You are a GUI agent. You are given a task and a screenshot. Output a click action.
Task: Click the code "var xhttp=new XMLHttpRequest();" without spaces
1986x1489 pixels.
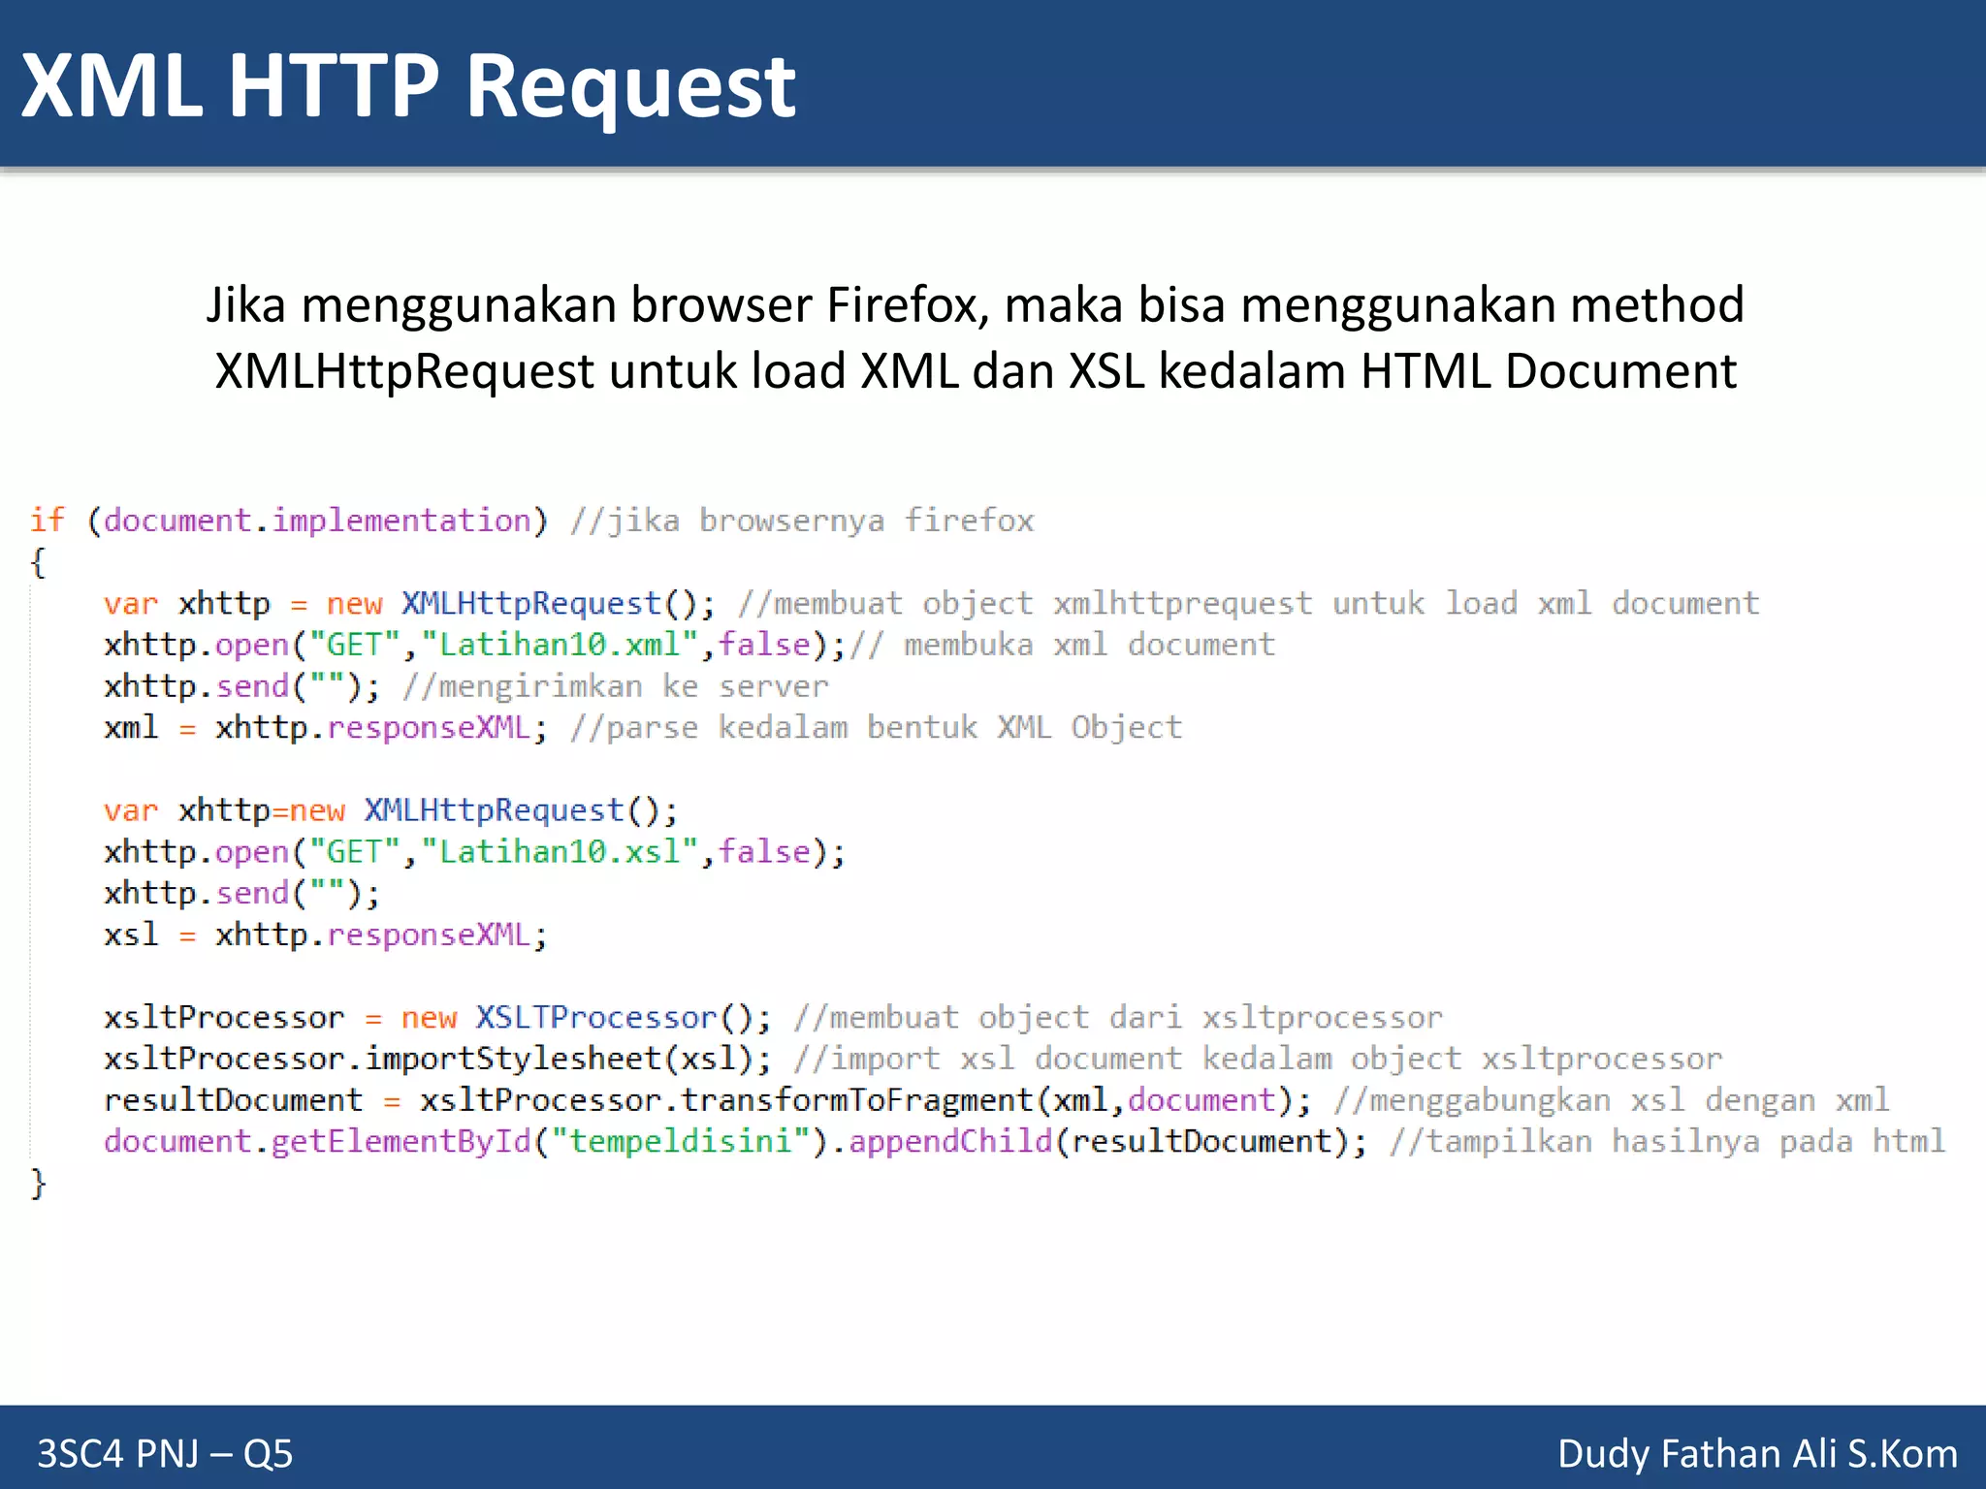pos(391,810)
